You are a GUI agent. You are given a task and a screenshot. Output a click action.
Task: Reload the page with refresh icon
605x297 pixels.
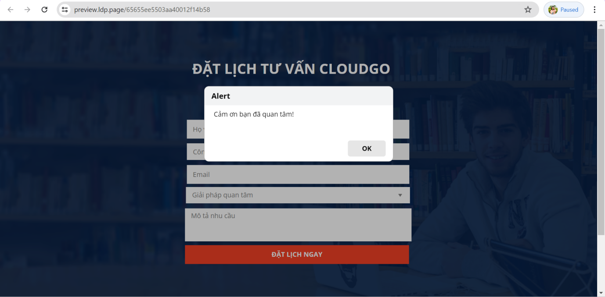pos(44,10)
